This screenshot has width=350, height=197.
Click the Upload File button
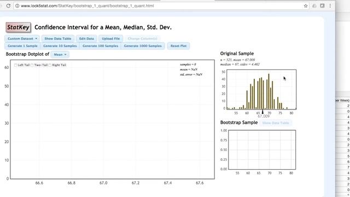(110, 39)
